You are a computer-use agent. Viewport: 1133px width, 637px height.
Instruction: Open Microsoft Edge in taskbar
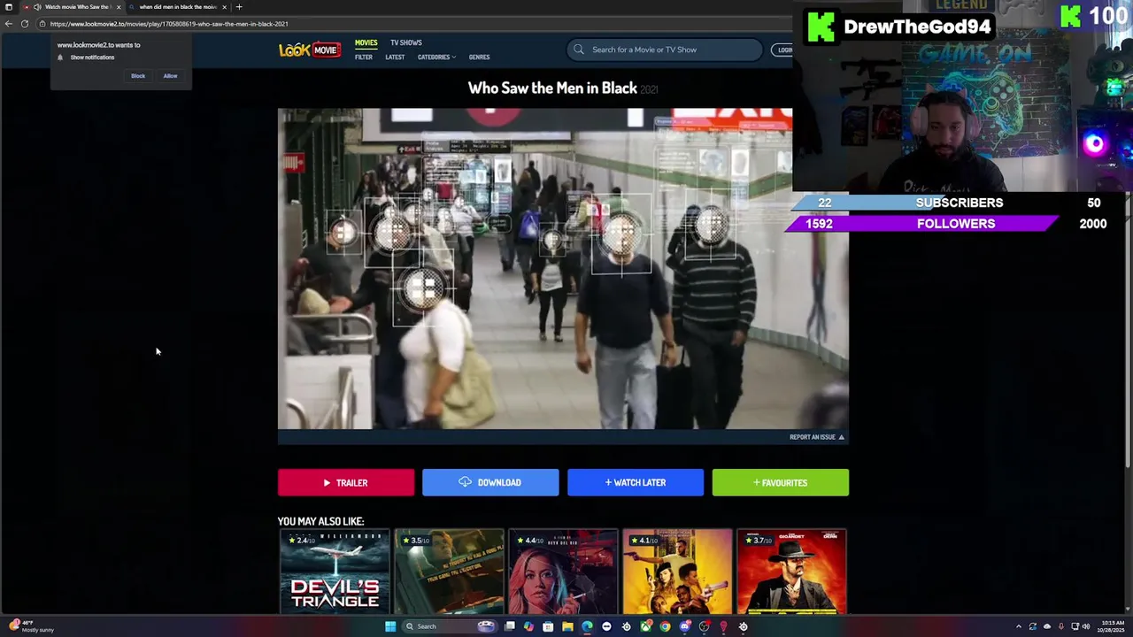pos(587,626)
